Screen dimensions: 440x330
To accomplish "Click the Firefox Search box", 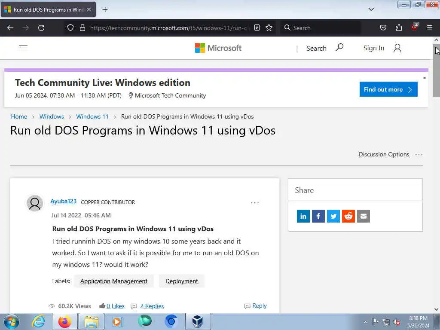I will [x=321, y=28].
